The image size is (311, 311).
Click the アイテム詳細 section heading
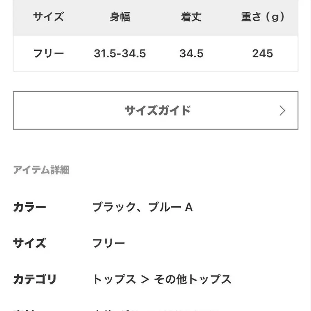(x=41, y=170)
